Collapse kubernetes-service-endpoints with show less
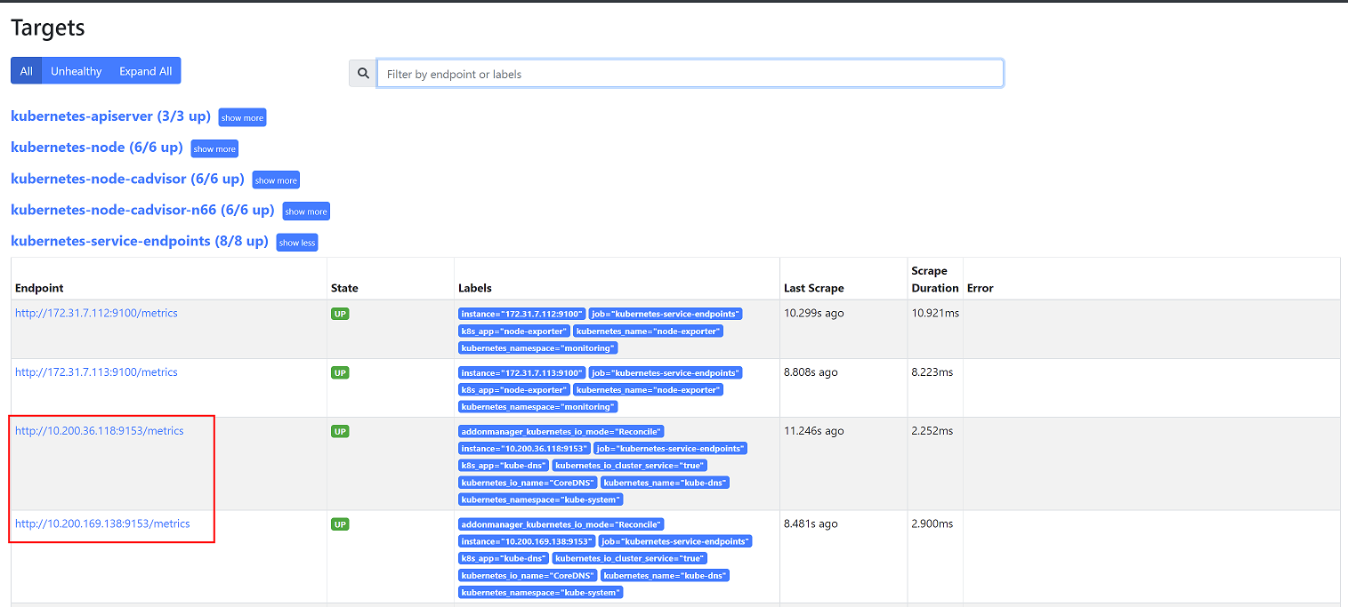Viewport: 1348px width, 607px height. click(x=296, y=243)
